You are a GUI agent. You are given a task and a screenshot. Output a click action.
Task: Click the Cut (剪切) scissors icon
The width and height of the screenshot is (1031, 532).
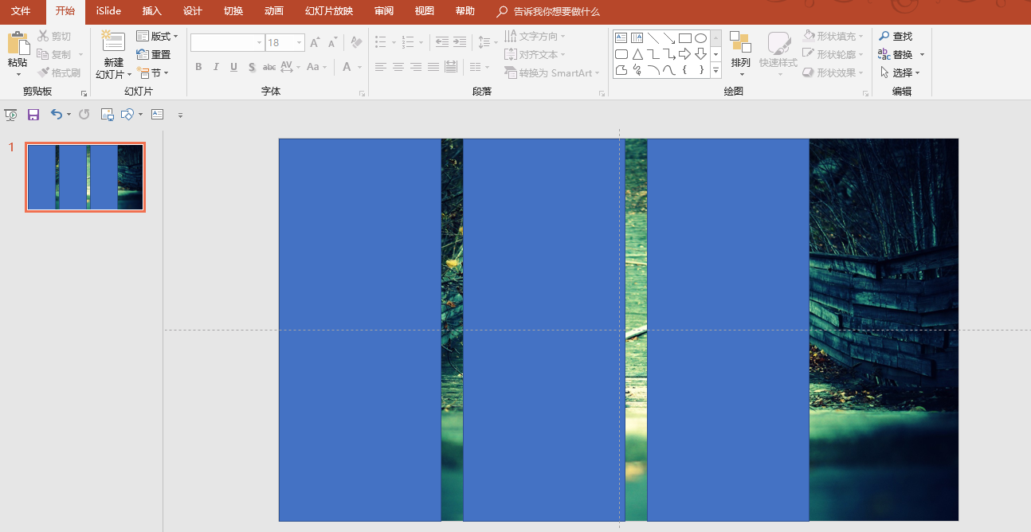point(43,36)
